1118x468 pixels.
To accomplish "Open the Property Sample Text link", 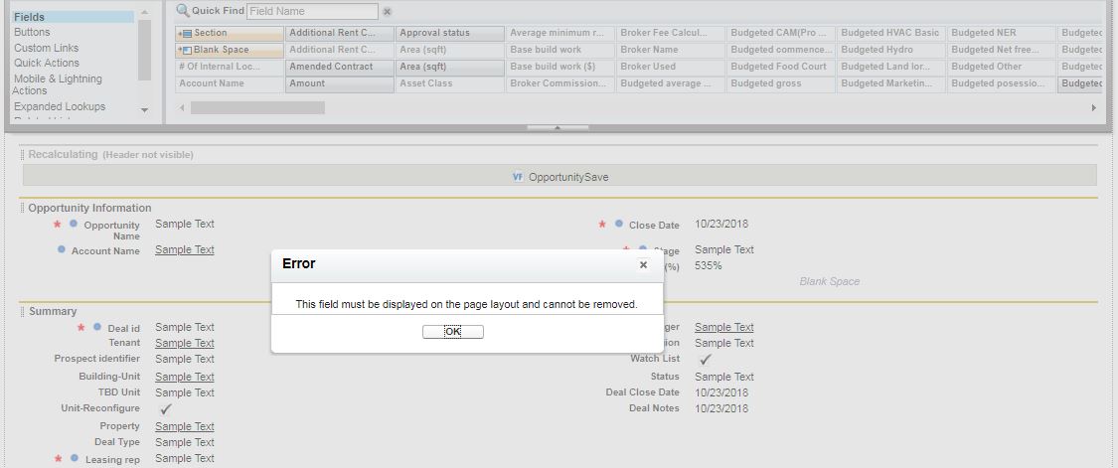I will click(185, 426).
